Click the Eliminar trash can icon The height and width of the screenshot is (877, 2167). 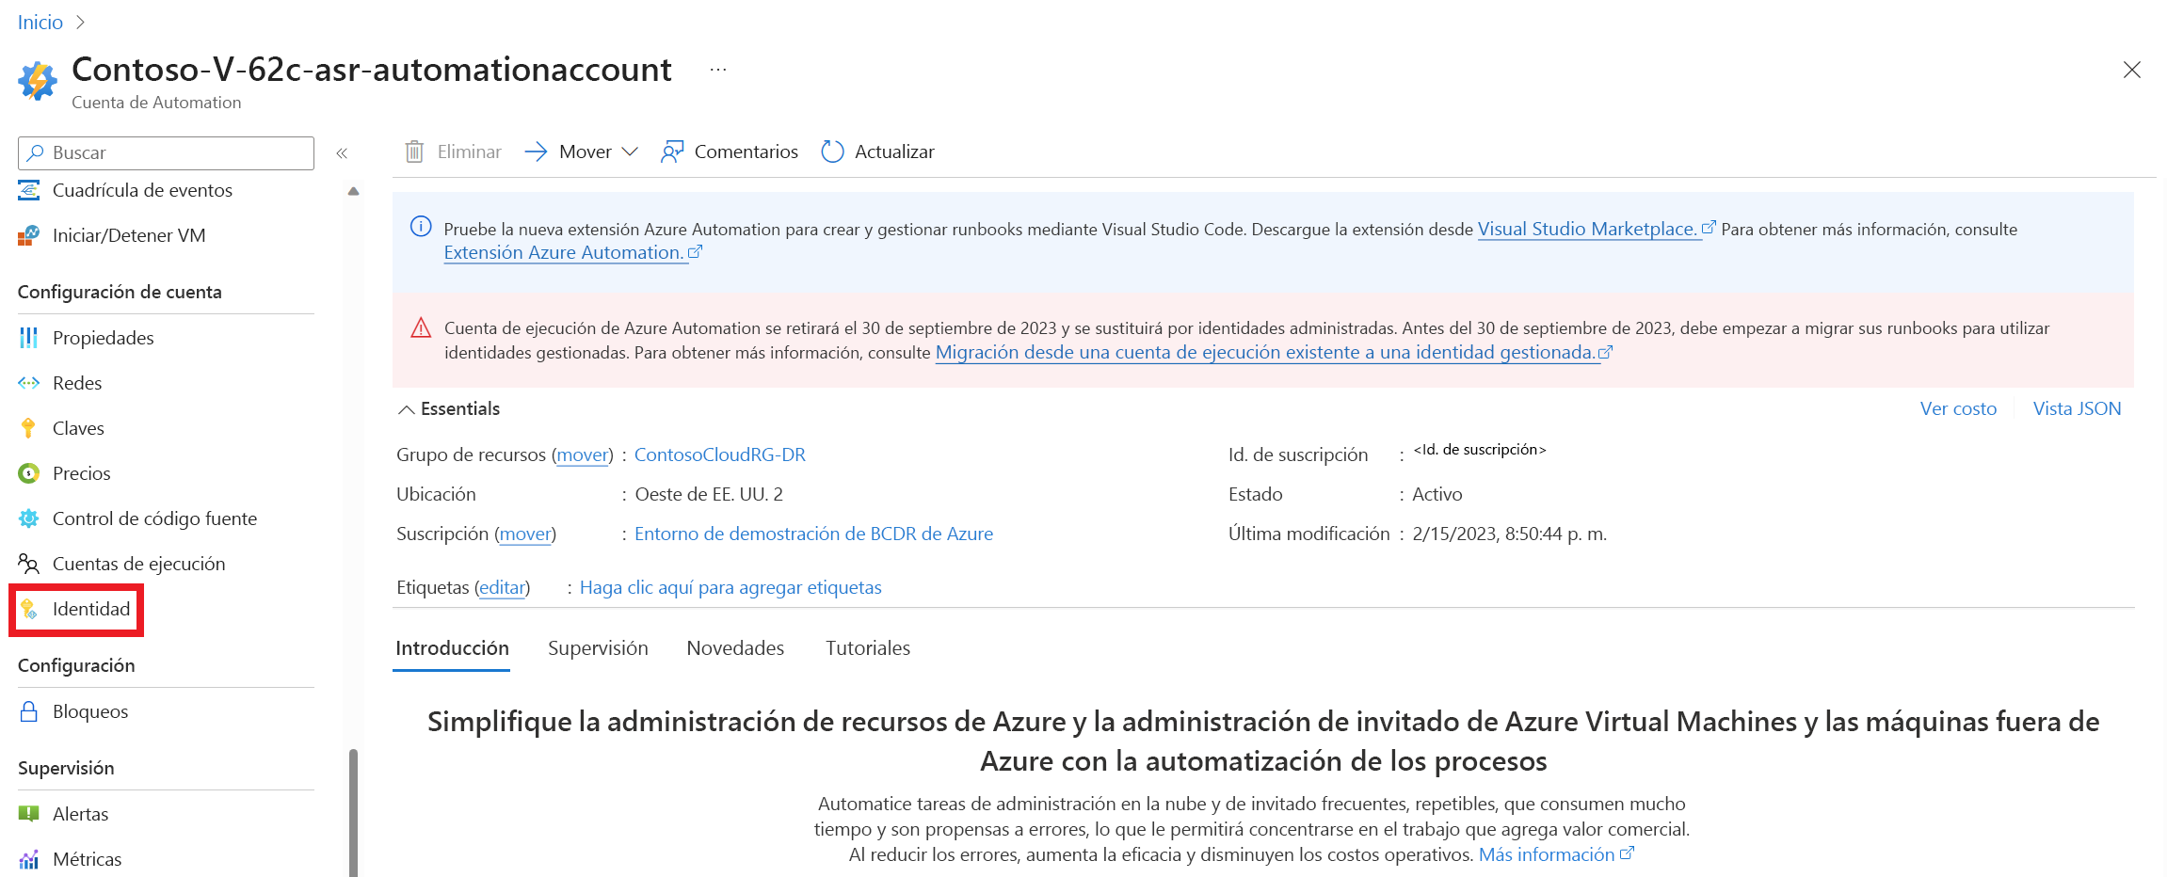[414, 151]
